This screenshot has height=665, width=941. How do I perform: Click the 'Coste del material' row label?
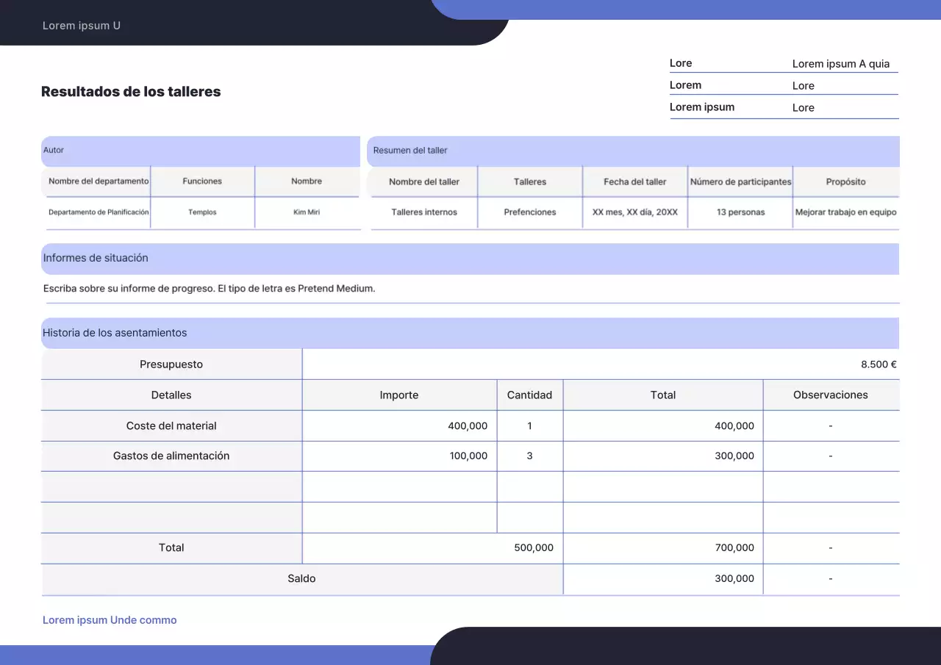[x=171, y=426]
